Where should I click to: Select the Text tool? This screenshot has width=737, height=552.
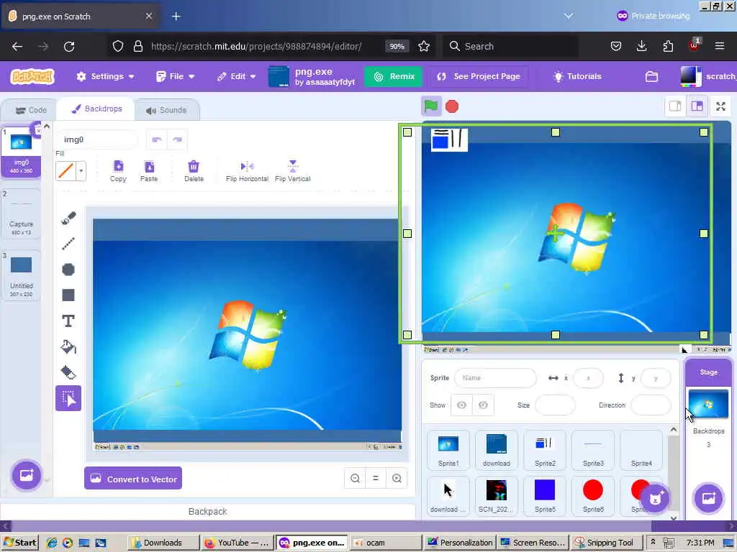68,321
